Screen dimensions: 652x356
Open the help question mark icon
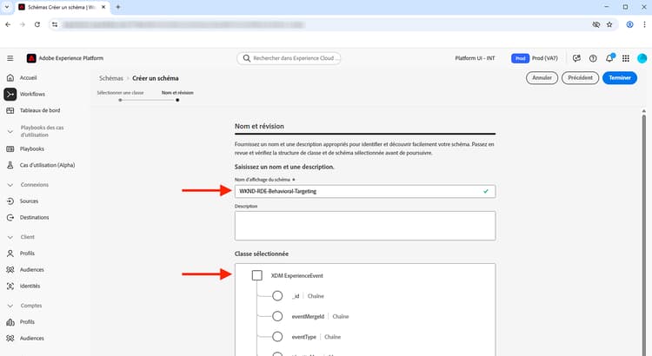[593, 58]
